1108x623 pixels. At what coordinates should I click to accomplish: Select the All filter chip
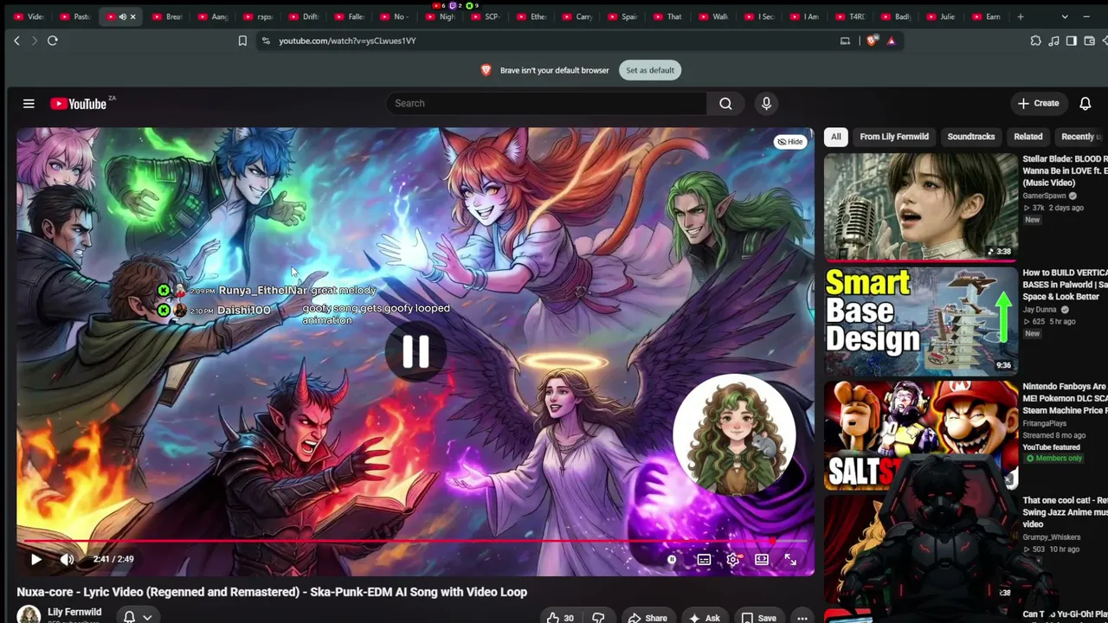click(836, 137)
